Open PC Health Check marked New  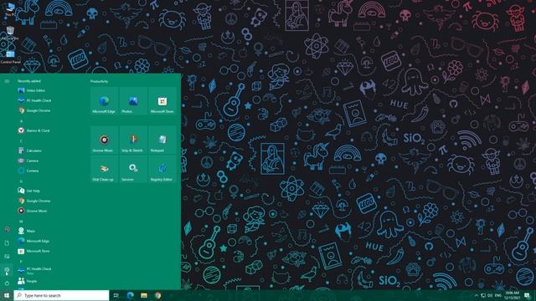[49, 271]
